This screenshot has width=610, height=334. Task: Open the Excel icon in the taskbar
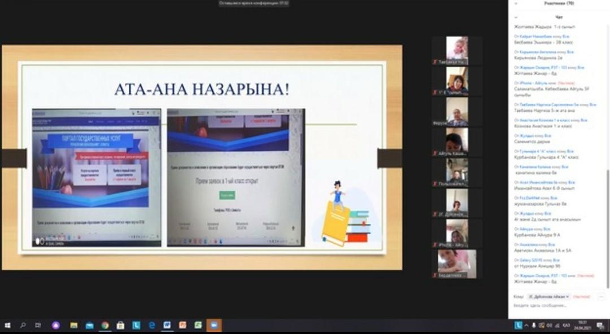[x=198, y=326]
